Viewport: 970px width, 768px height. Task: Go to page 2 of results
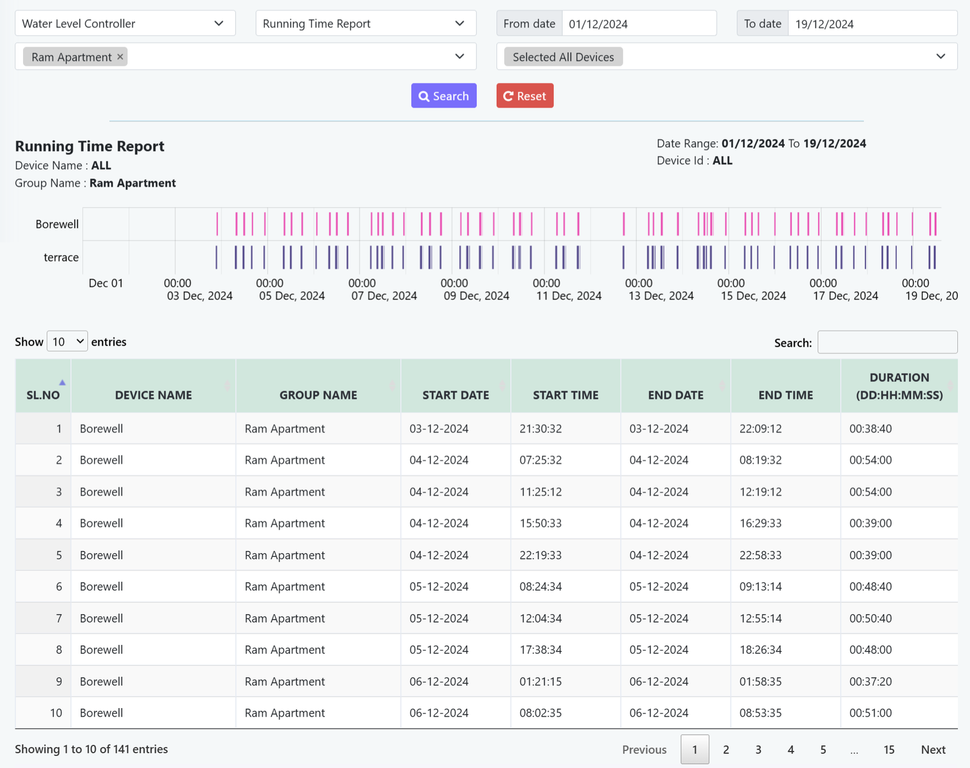tap(726, 750)
